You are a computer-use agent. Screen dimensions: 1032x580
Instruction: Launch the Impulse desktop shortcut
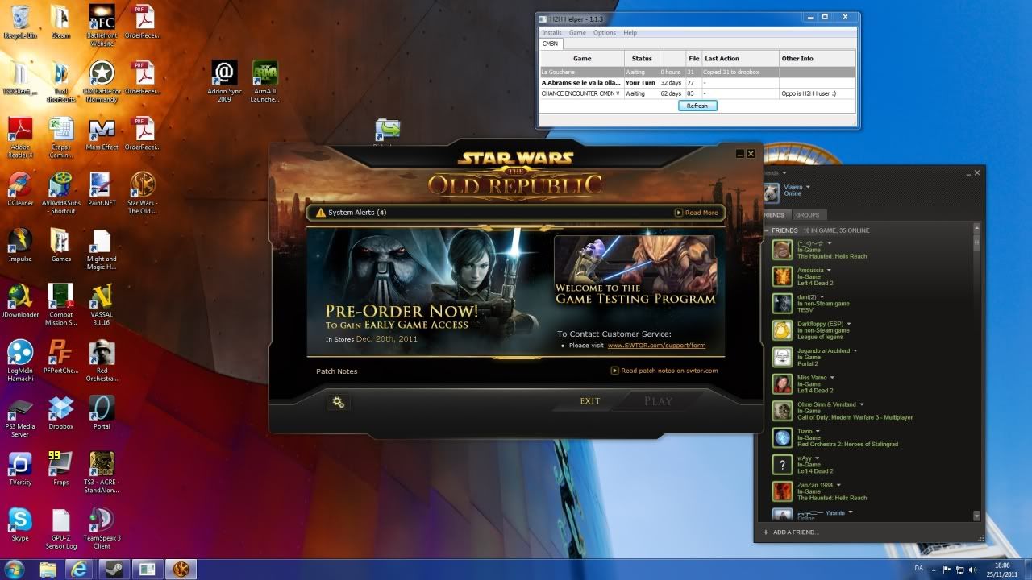[20, 246]
